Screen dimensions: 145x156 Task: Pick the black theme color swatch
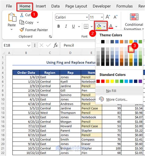[103, 42]
